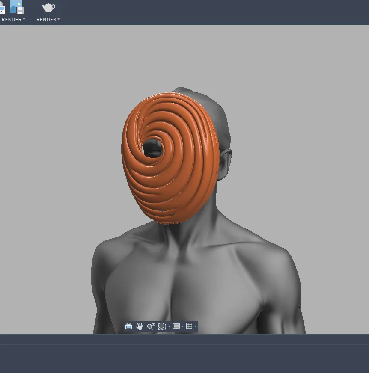Image resolution: width=369 pixels, height=373 pixels.
Task: Open the Display Settings monitor icon
Action: click(176, 326)
